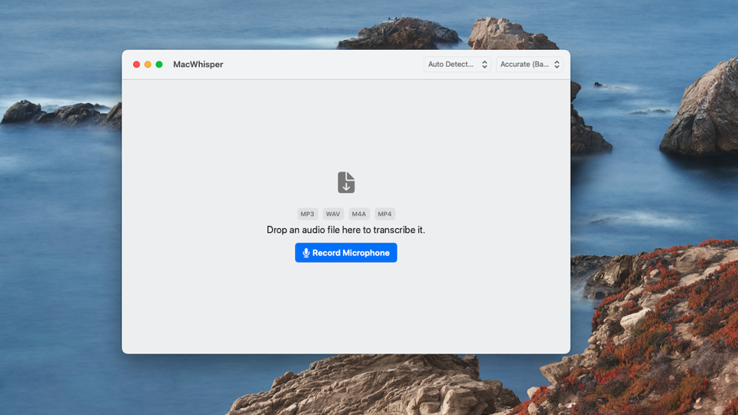Click the file download icon in the drop zone
This screenshot has width=738, height=415.
[346, 182]
